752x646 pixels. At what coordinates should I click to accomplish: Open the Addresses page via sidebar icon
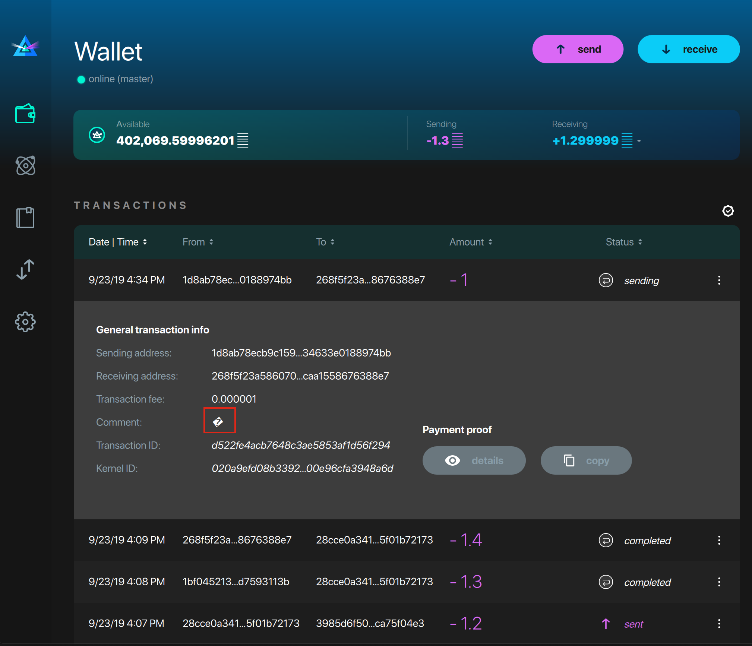(x=25, y=217)
